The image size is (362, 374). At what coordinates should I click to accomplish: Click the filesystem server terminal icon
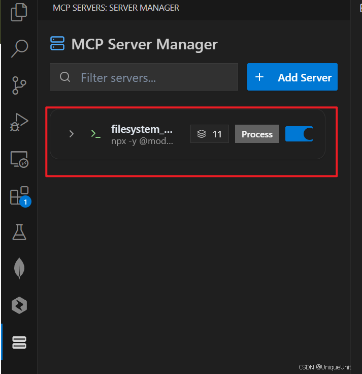tap(95, 134)
